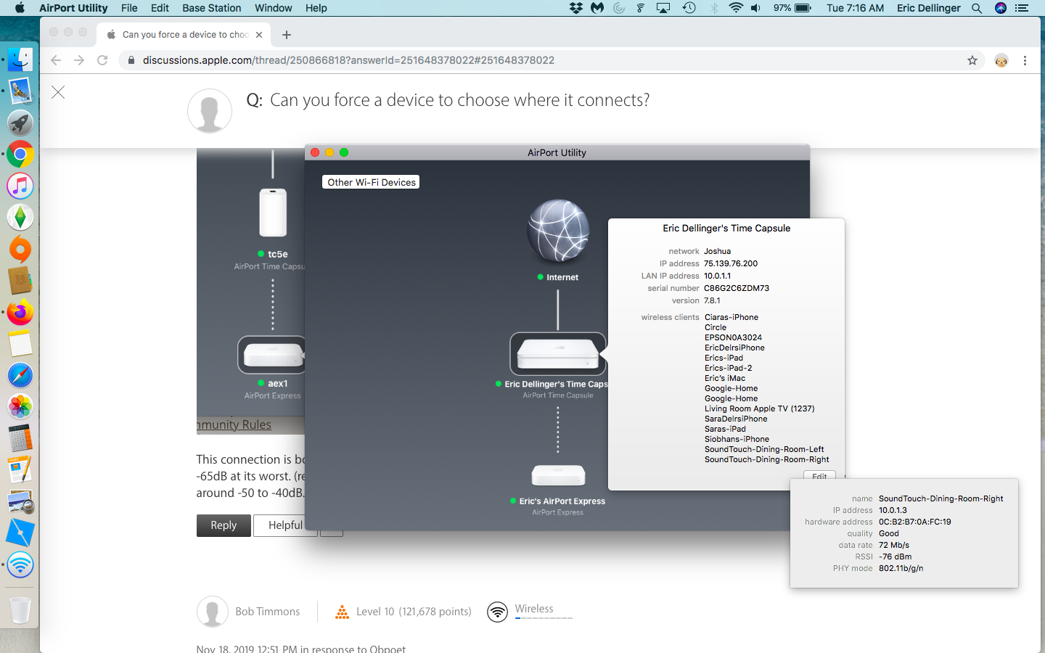Click Edit in the Time Capsule popover
The width and height of the screenshot is (1045, 653).
click(819, 477)
